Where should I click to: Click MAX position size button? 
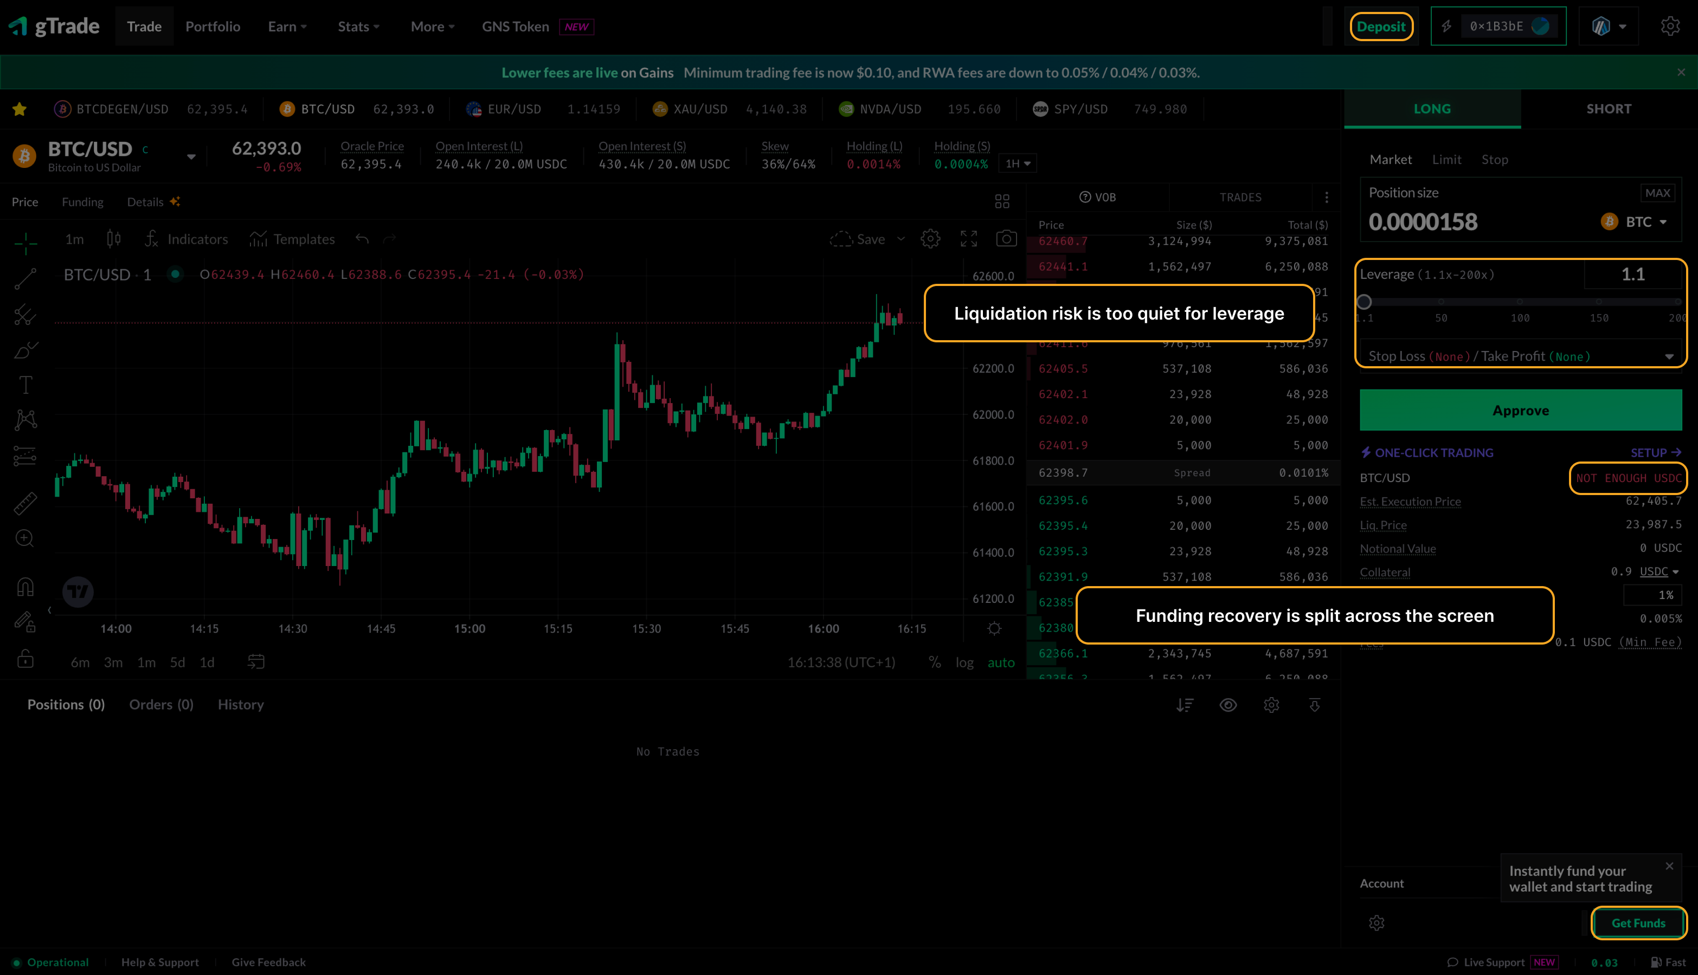click(x=1657, y=193)
